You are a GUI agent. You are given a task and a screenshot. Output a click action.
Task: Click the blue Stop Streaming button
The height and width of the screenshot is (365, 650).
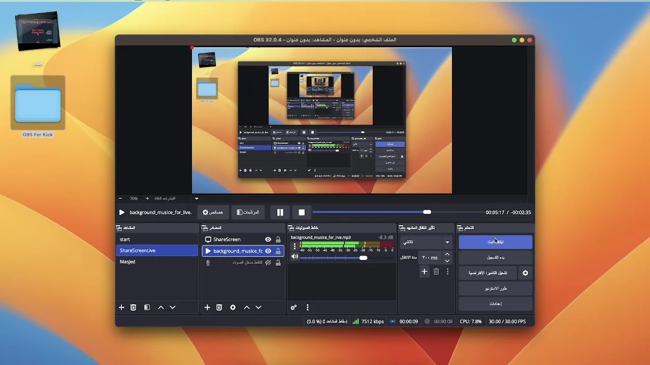496,242
